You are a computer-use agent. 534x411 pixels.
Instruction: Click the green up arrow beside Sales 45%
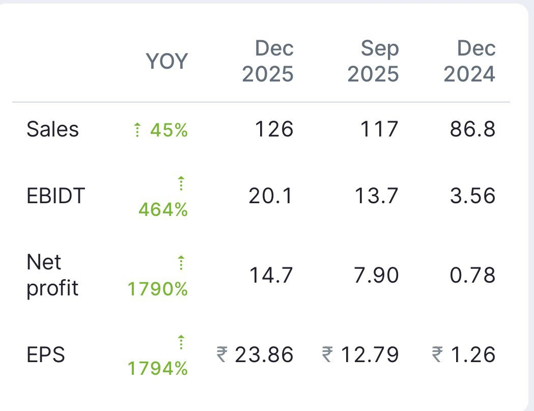pyautogui.click(x=136, y=131)
